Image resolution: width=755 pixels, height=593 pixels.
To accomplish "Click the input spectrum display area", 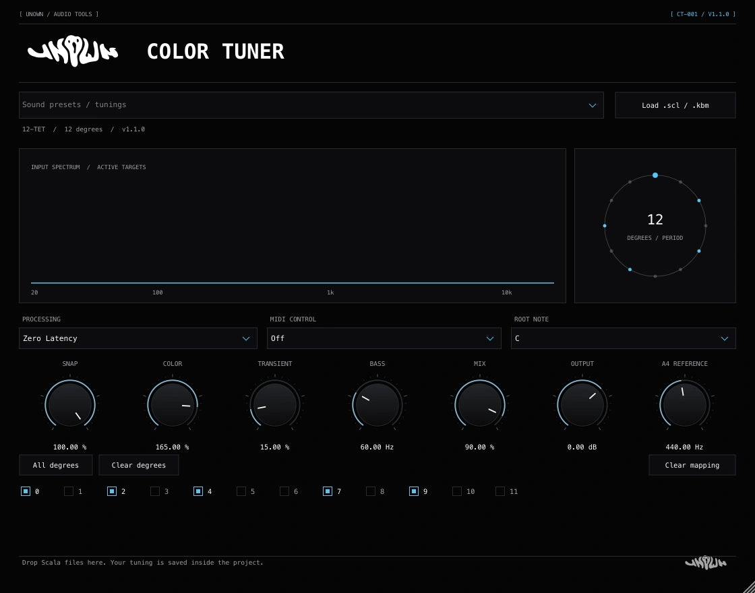I will [293, 226].
